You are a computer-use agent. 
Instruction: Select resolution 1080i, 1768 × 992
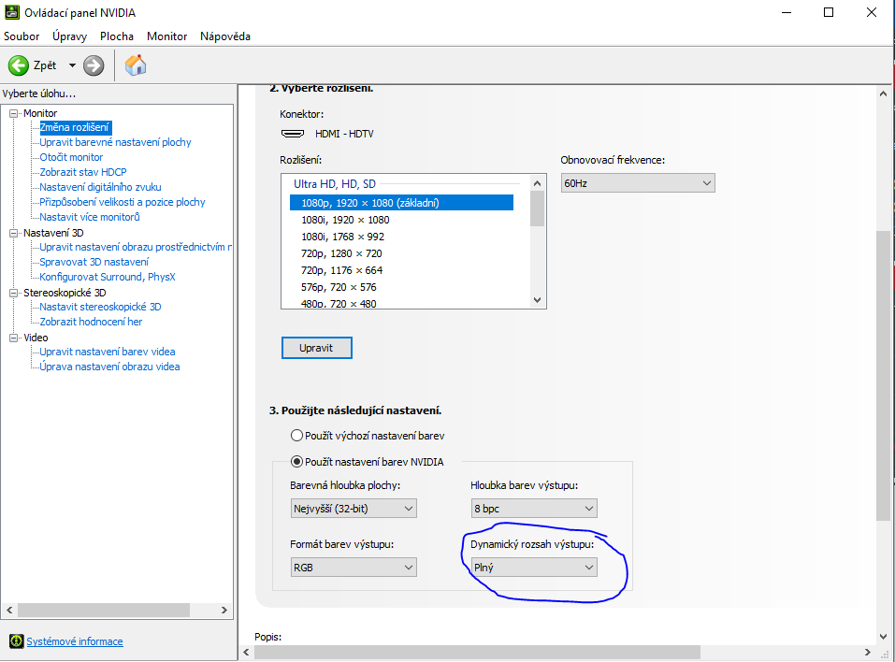[343, 237]
